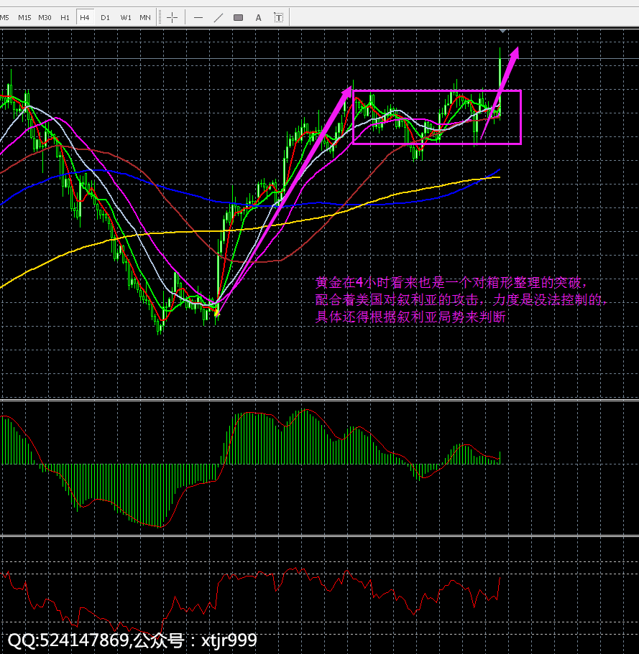The width and height of the screenshot is (639, 654).
Task: Choose the trendline drawing tool
Action: [219, 17]
